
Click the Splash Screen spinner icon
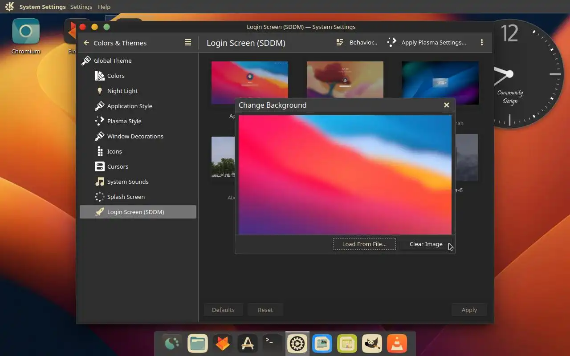click(x=100, y=197)
